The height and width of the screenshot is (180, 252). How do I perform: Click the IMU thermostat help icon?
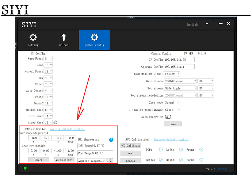point(111,140)
